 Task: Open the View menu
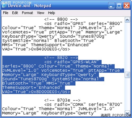click(41, 13)
